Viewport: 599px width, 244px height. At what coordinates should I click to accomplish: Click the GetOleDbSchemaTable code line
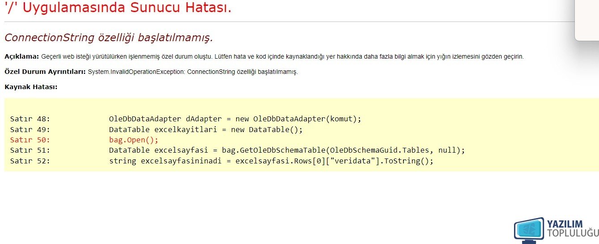(287, 150)
